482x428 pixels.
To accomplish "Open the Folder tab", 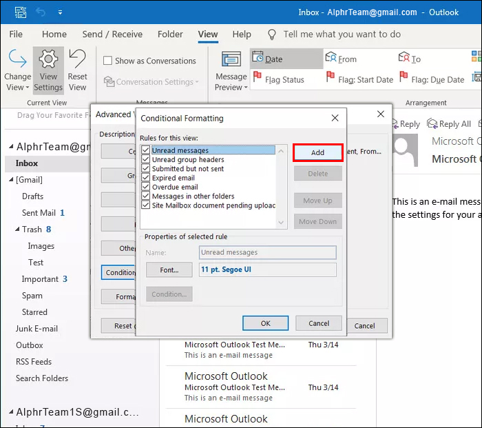I will tap(170, 34).
